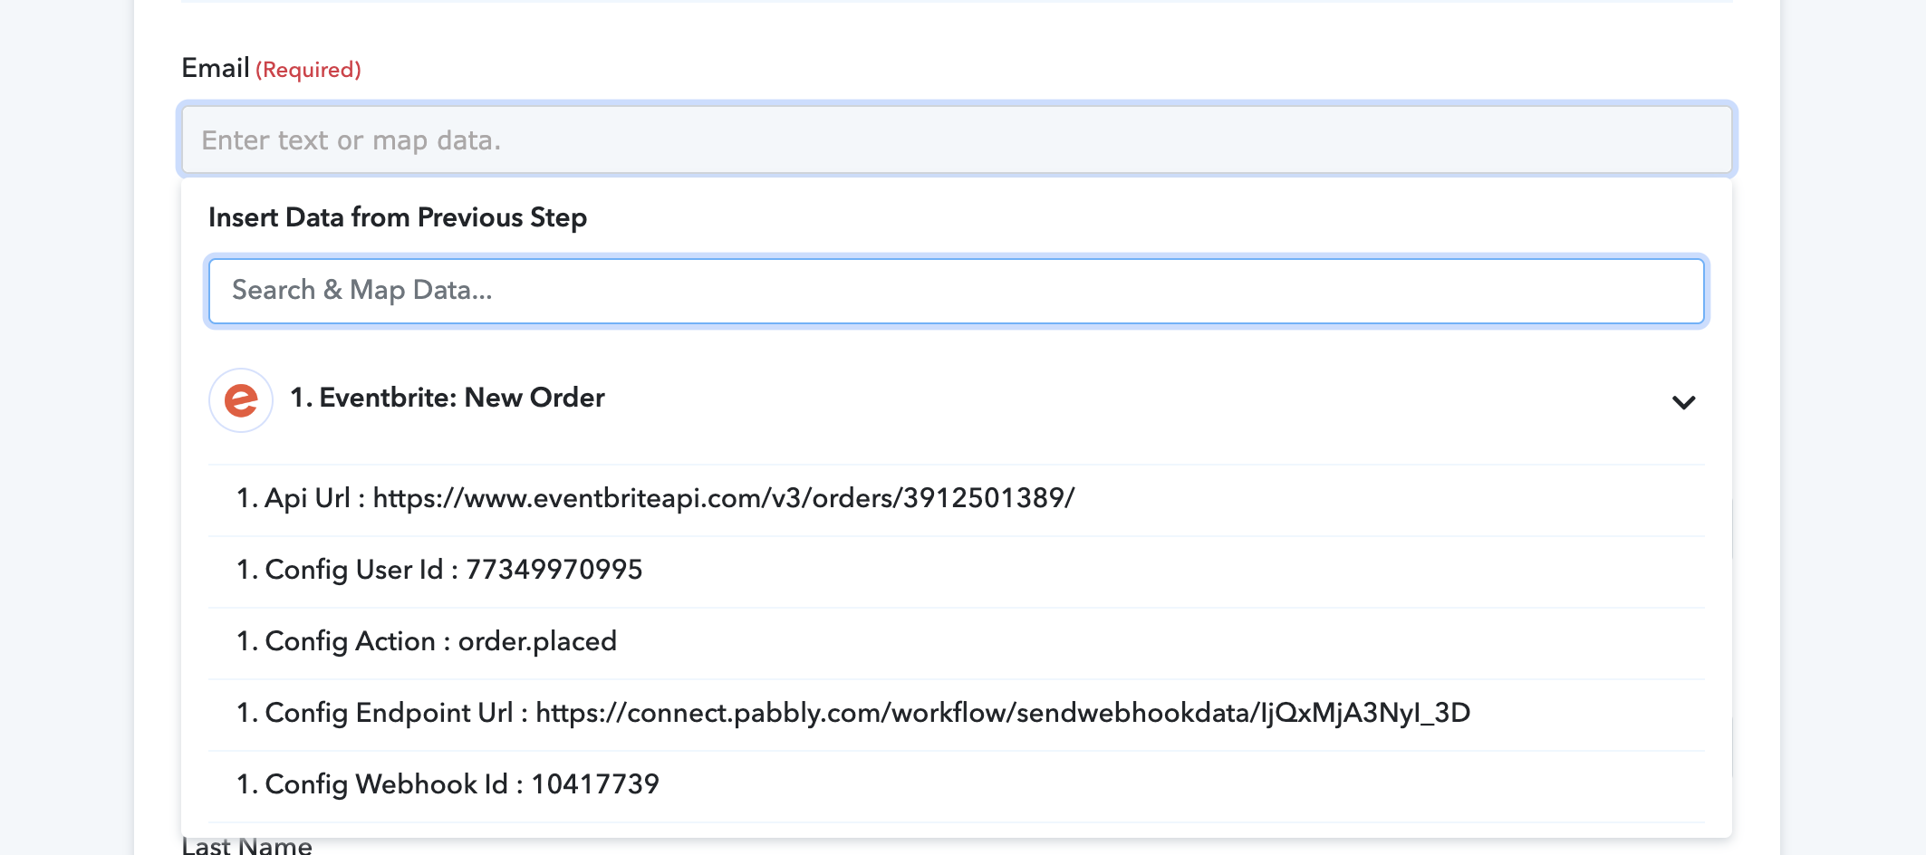The image size is (1926, 855).
Task: Select the order.placed action value
Action: click(537, 641)
